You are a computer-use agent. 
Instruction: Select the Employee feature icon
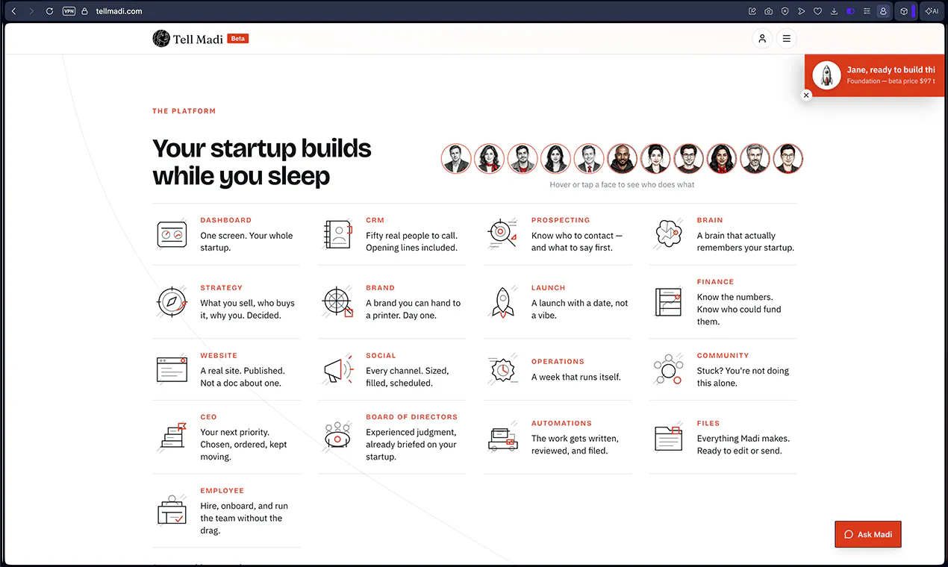pyautogui.click(x=172, y=510)
